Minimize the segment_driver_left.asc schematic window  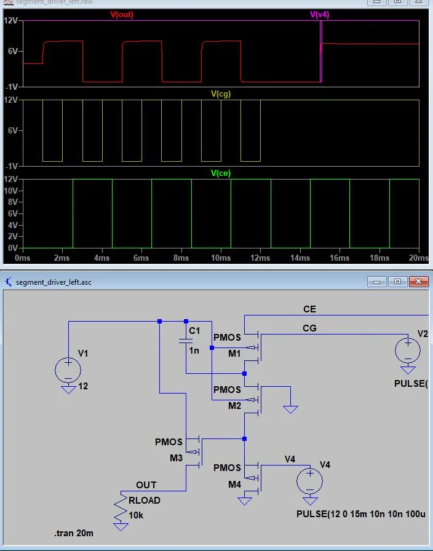(x=377, y=282)
